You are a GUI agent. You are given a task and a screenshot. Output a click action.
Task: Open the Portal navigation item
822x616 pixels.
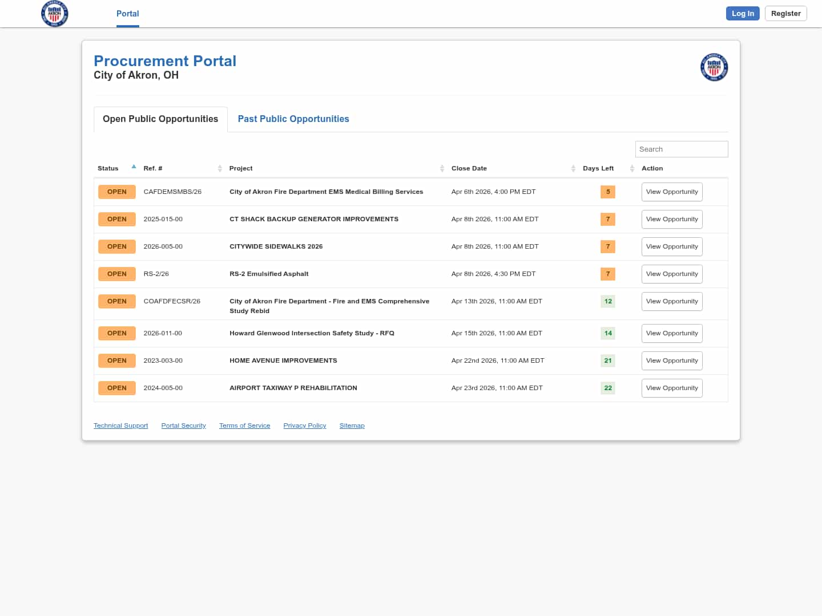pyautogui.click(x=127, y=14)
